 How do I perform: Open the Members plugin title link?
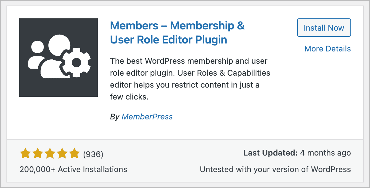tap(177, 32)
